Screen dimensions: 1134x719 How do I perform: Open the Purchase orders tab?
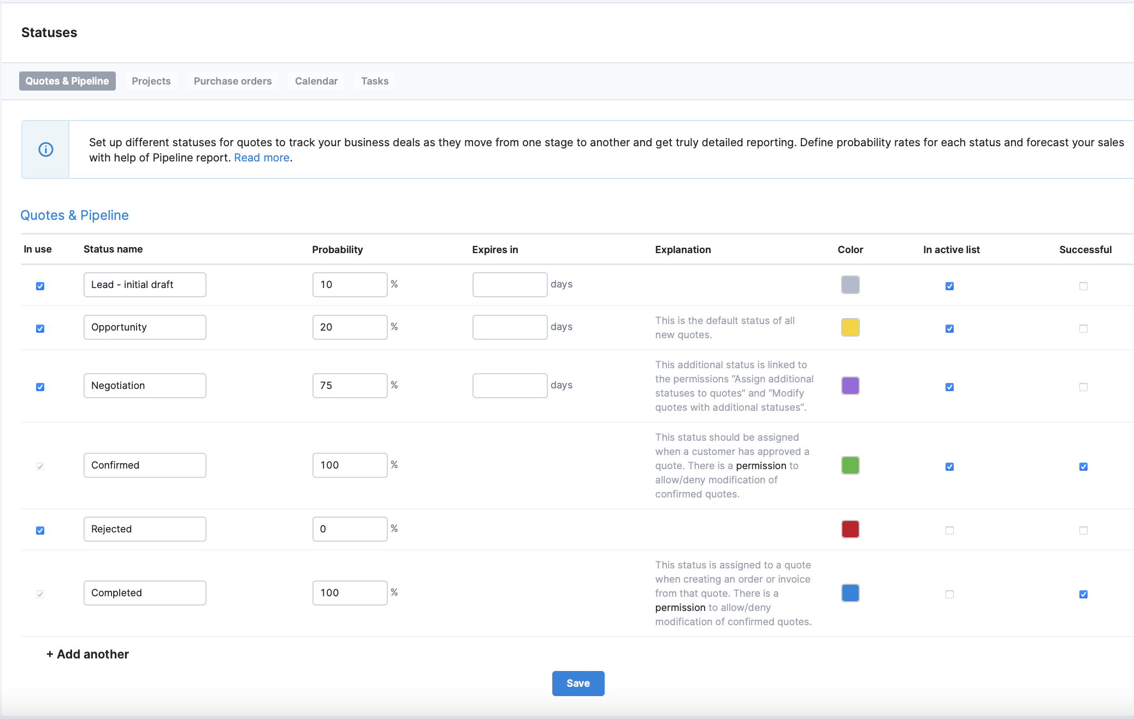point(232,81)
